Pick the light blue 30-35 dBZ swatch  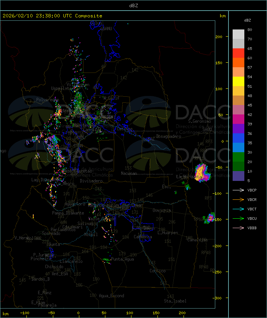point(238,148)
